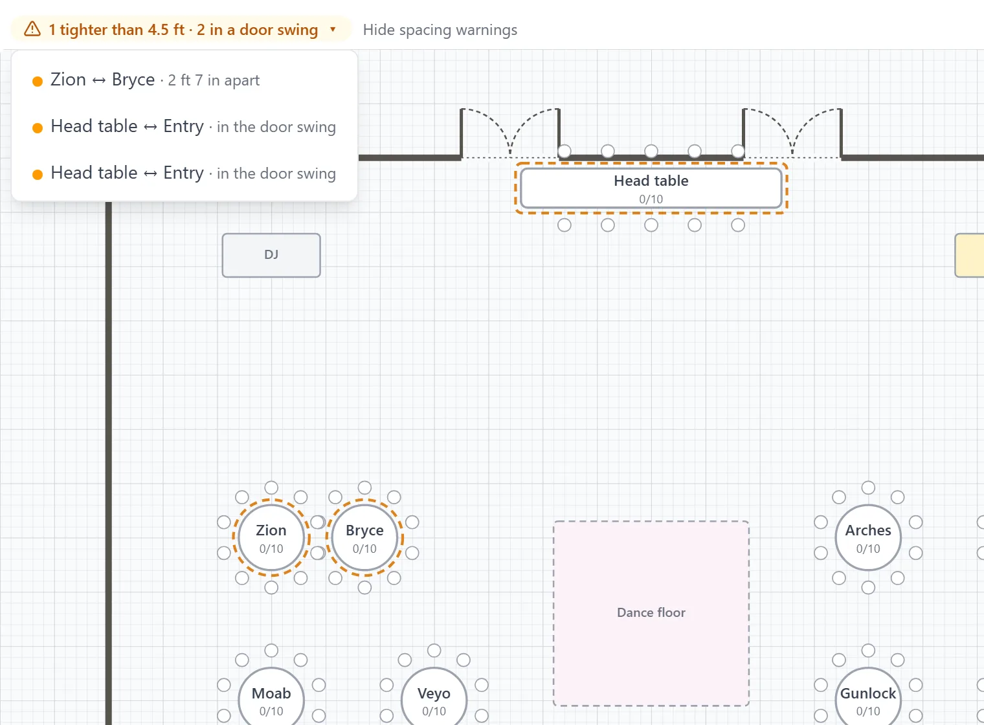Select the DJ booth object

271,255
